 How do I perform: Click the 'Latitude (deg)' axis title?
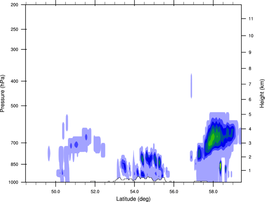tap(133, 199)
